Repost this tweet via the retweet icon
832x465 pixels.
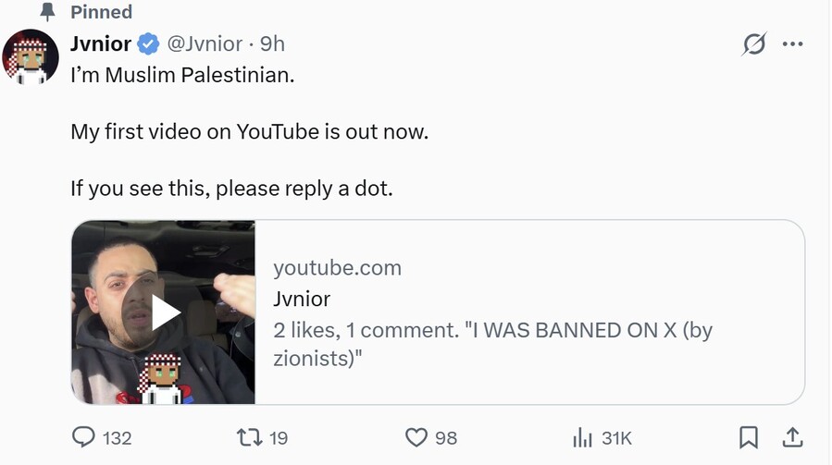coord(250,437)
